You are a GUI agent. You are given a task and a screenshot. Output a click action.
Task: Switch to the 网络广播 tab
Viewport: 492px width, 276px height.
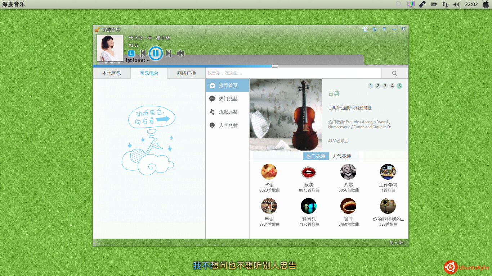[187, 73]
